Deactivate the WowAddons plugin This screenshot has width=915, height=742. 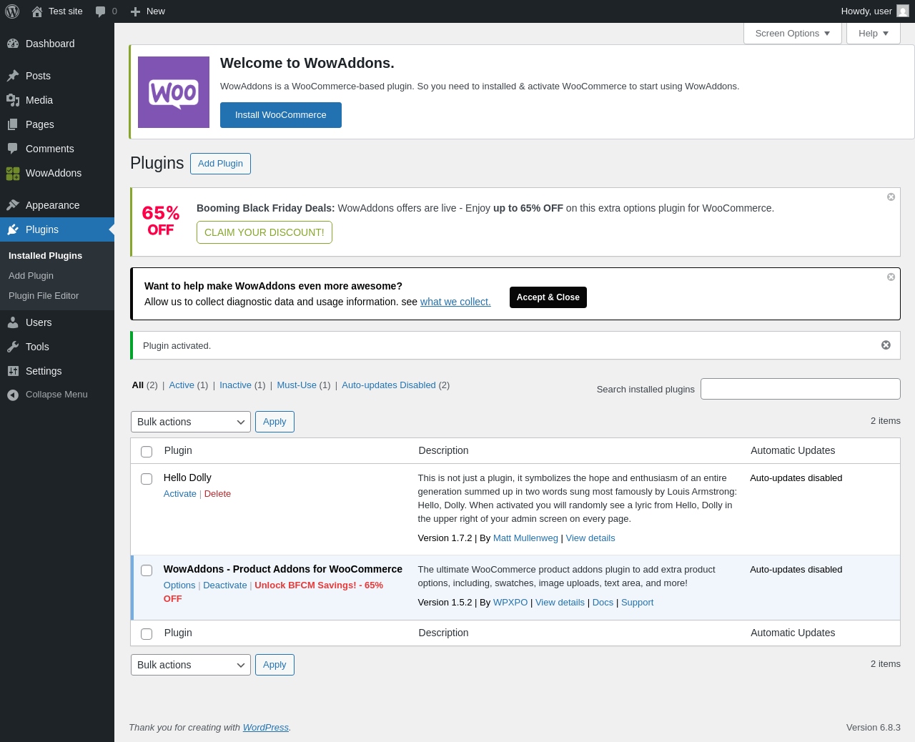click(225, 585)
